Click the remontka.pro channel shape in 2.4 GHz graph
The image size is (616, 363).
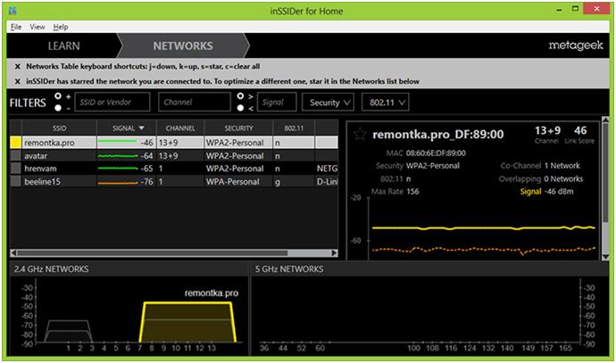pos(187,322)
